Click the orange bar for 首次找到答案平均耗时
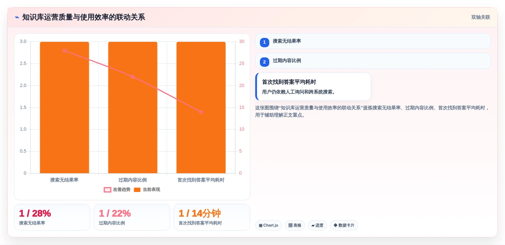This screenshot has width=505, height=245. click(201, 108)
